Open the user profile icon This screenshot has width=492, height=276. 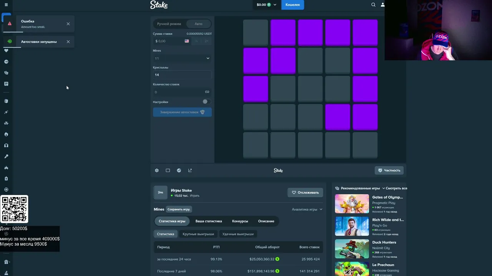tap(382, 5)
